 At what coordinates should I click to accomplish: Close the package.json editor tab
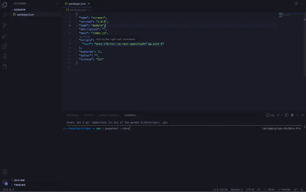tap(89, 3)
